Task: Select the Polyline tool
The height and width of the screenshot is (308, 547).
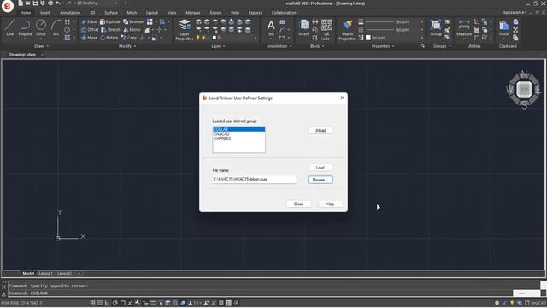Action: [x=25, y=28]
